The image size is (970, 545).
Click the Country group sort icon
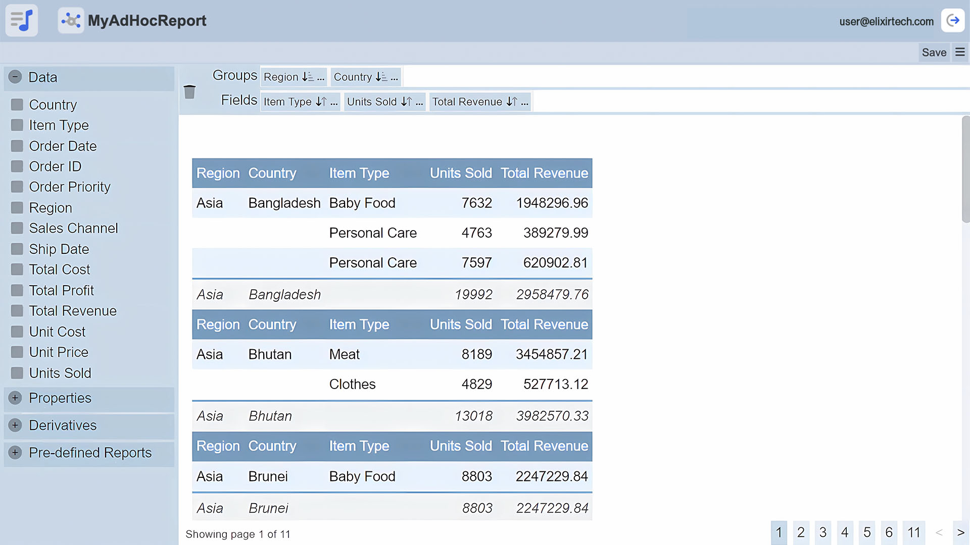381,77
